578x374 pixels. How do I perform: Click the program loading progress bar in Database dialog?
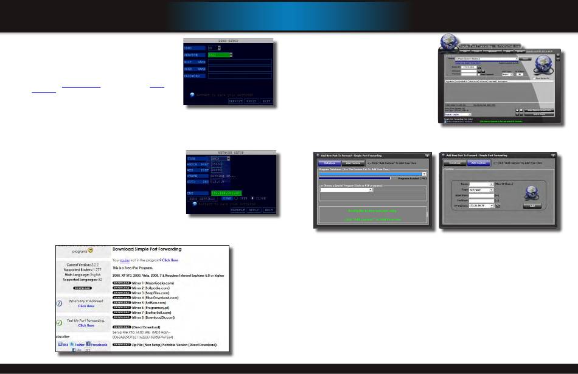coord(355,178)
